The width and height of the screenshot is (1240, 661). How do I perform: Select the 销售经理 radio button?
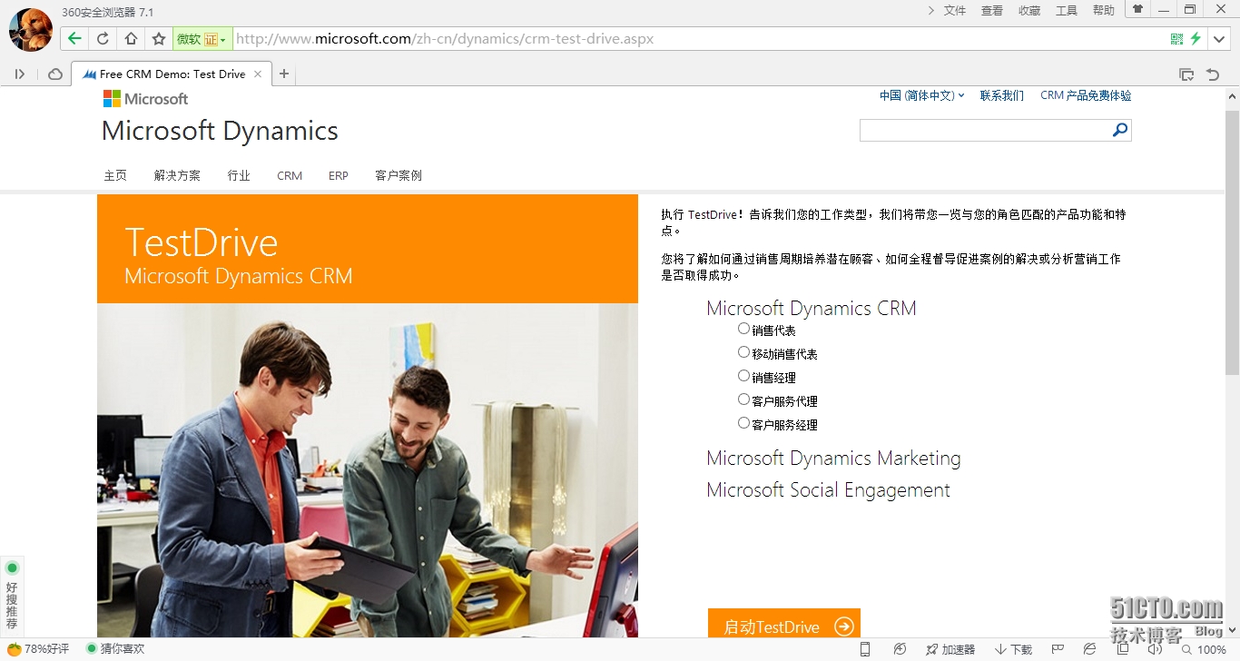point(743,376)
